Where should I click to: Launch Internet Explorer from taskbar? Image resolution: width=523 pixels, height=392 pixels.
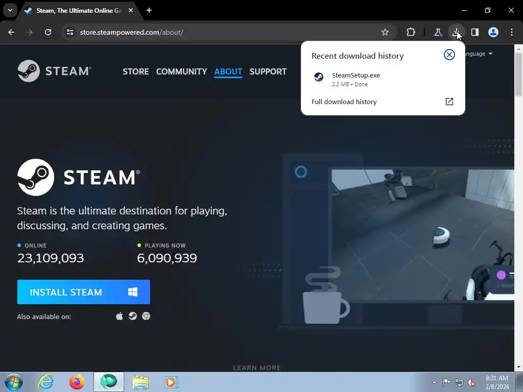pyautogui.click(x=45, y=382)
